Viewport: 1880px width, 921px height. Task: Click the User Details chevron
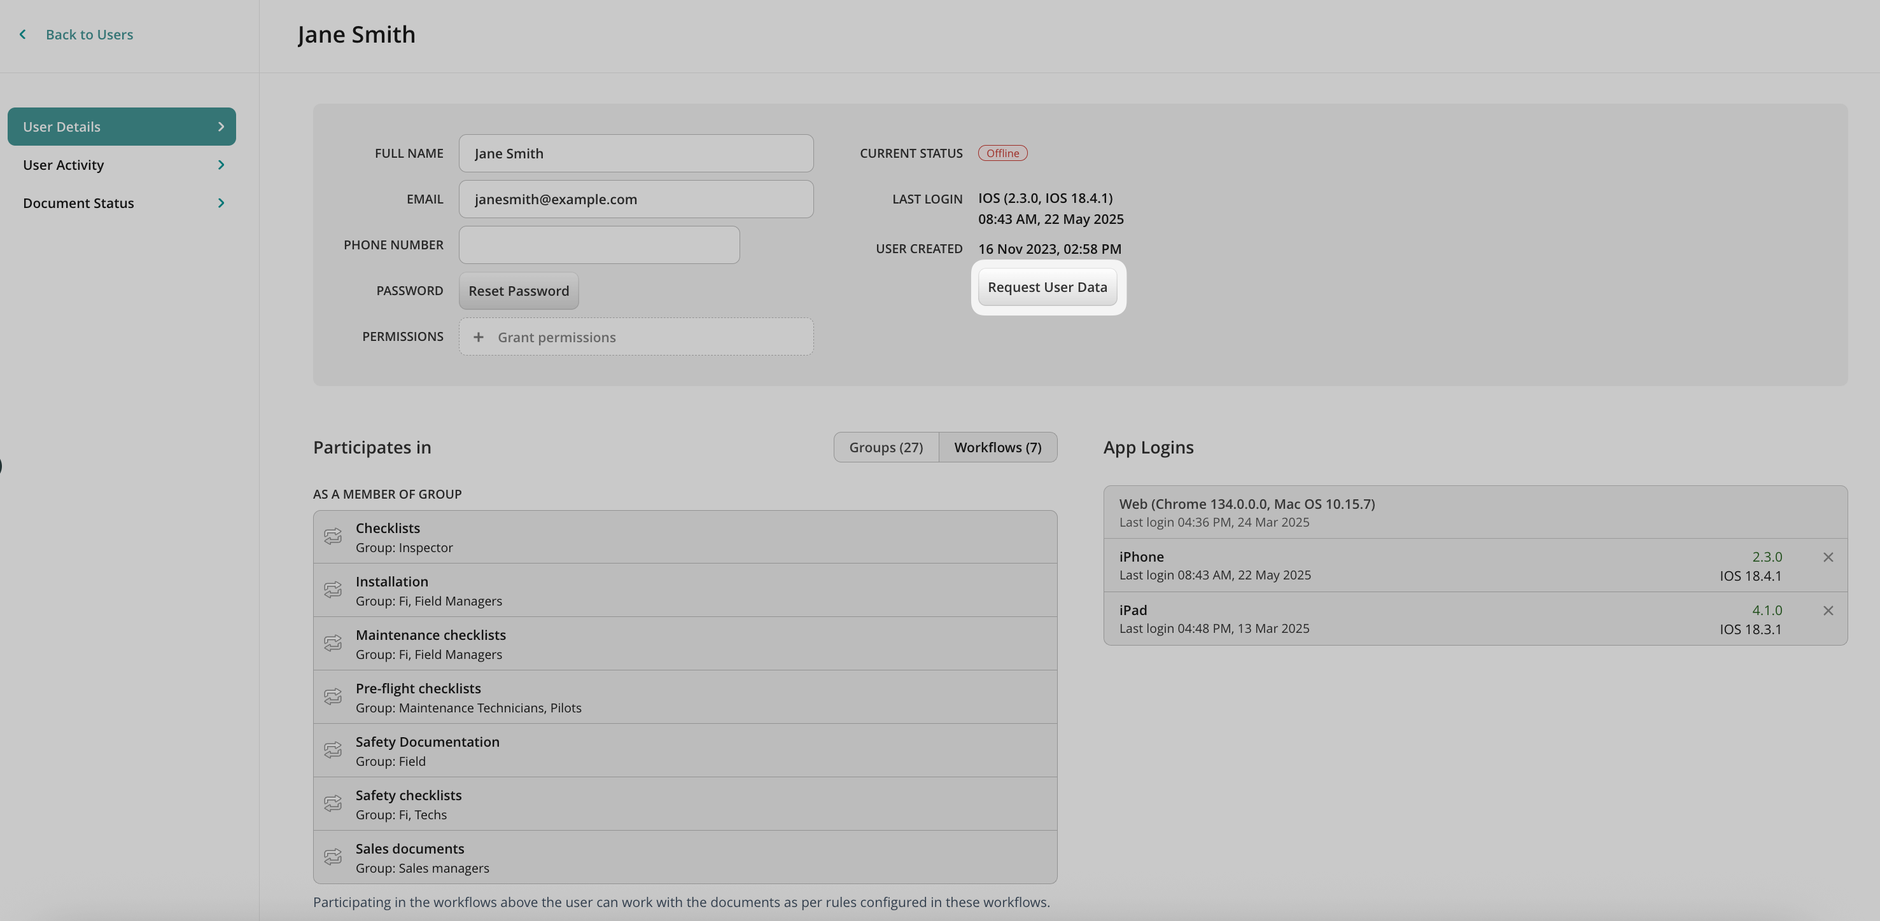(221, 127)
